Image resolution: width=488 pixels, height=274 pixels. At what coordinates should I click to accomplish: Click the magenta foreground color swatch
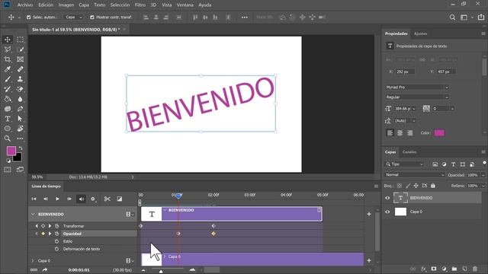click(x=11, y=151)
